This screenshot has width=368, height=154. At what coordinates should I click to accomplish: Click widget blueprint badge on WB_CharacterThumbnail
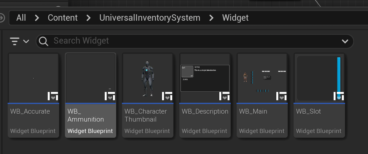[167, 96]
